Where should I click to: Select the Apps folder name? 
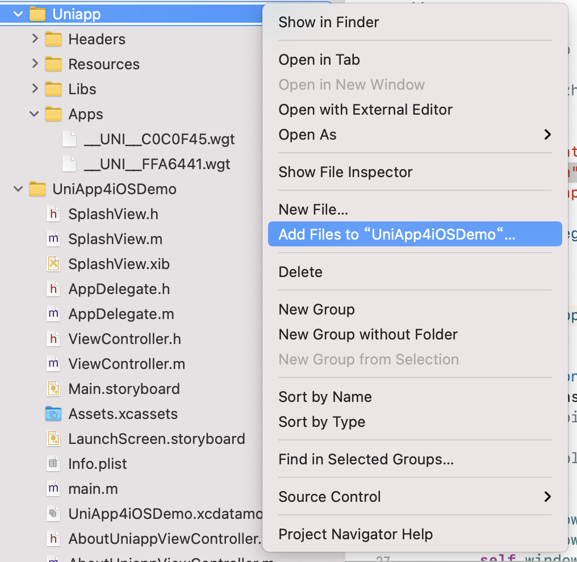click(x=86, y=114)
